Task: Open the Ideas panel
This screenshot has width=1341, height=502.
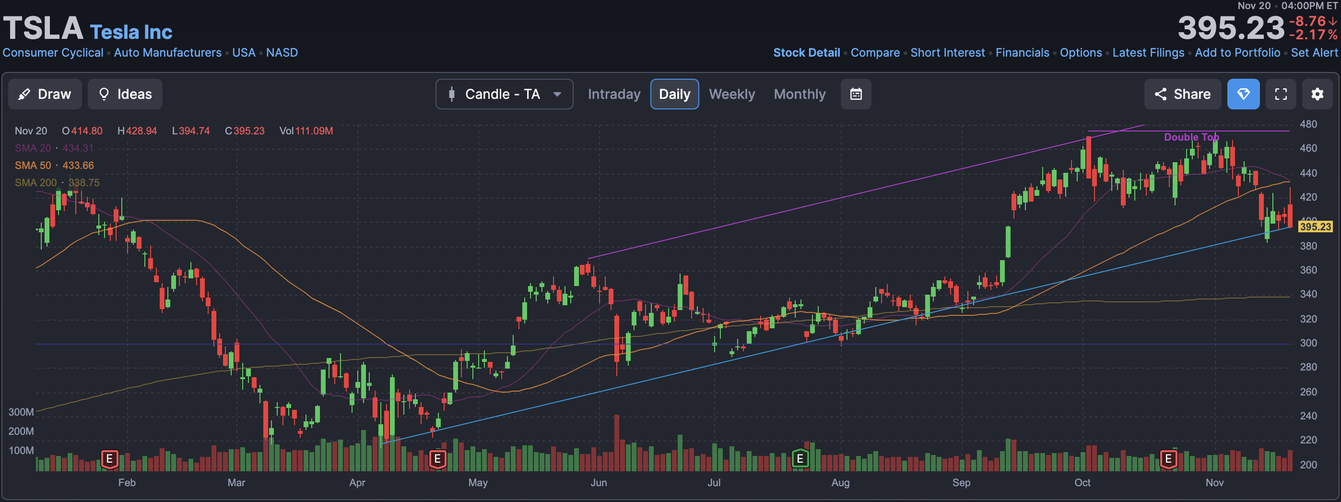Action: (125, 94)
